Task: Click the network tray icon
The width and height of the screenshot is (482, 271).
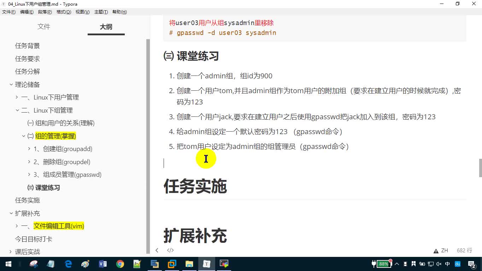Action: [x=431, y=264]
